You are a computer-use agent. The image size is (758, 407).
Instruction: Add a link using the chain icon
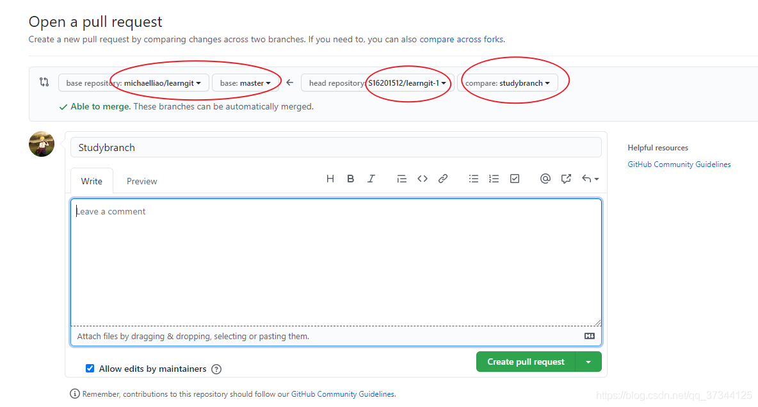(x=443, y=179)
